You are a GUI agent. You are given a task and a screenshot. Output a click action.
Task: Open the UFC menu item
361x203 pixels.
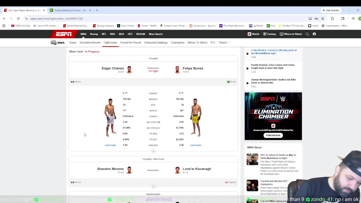(130, 34)
